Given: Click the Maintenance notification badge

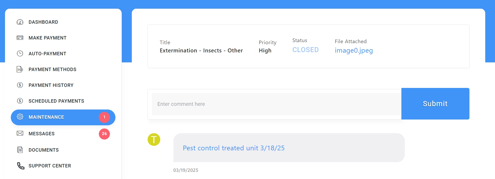Looking at the screenshot, I should pyautogui.click(x=104, y=117).
